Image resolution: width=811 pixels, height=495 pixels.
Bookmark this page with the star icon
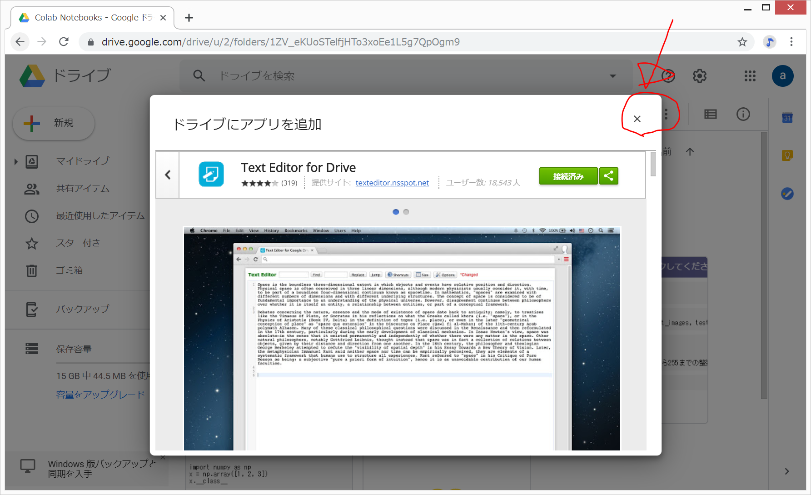[742, 42]
